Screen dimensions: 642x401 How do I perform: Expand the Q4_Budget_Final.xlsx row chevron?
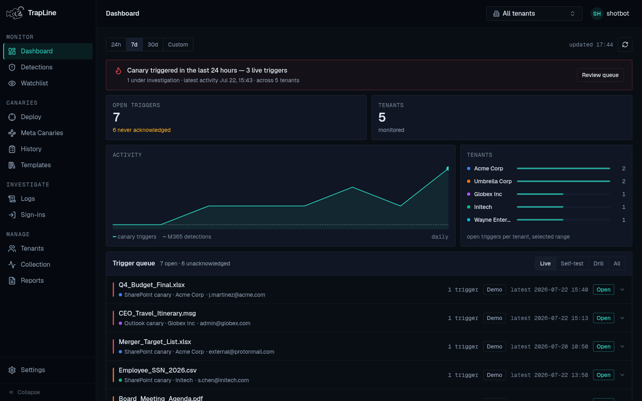[622, 290]
